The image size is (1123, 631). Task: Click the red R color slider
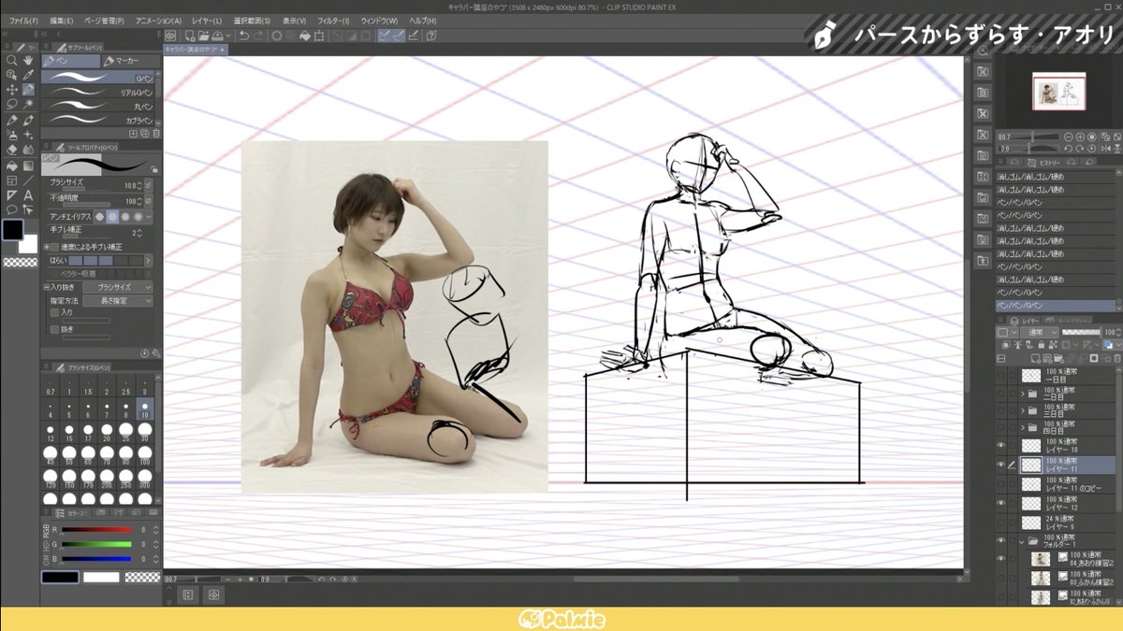[95, 530]
